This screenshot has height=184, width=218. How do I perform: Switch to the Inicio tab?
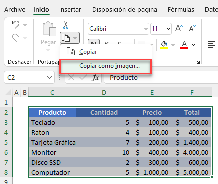coord(41,10)
